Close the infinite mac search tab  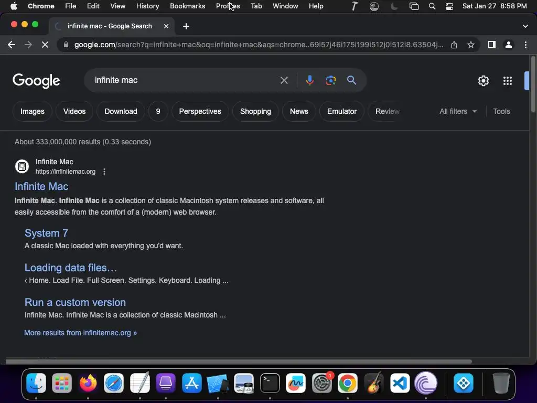(x=166, y=26)
